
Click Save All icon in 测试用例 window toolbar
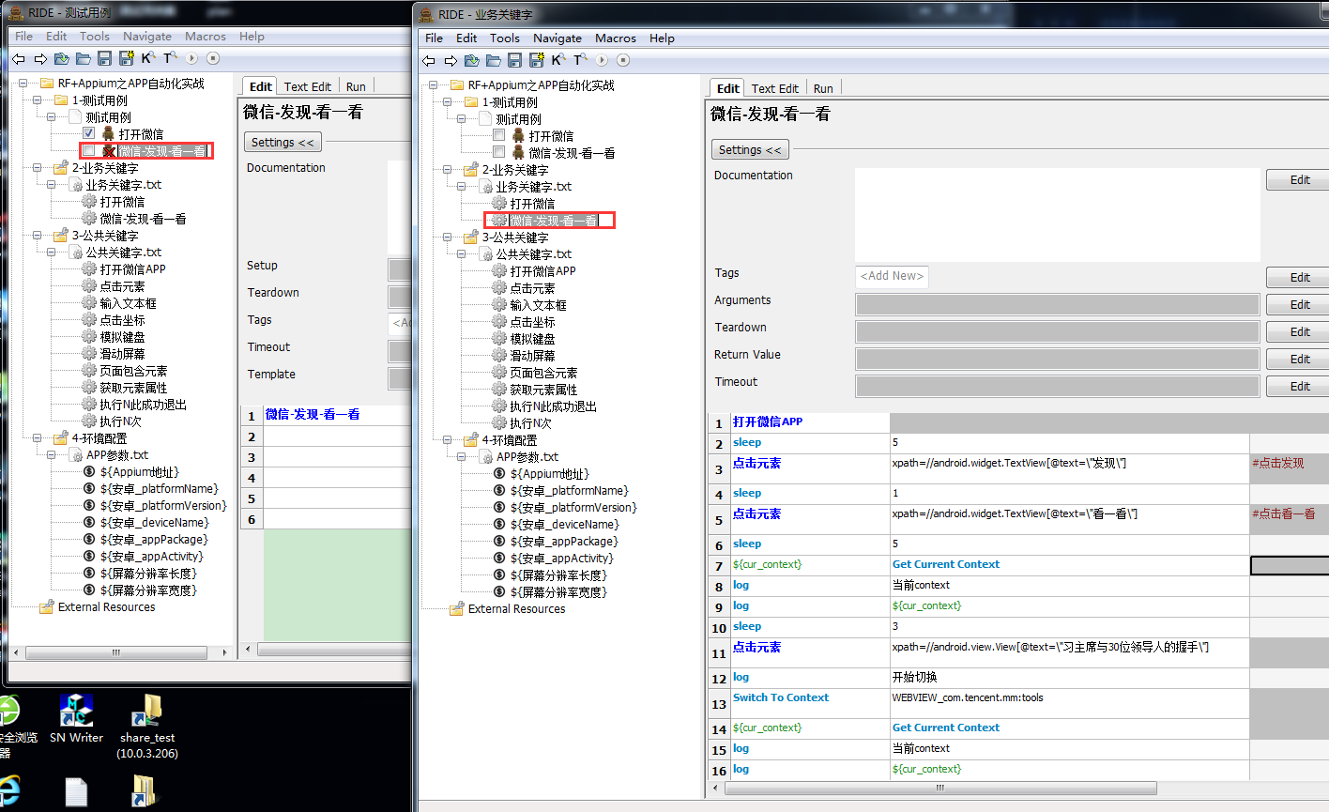click(x=126, y=58)
